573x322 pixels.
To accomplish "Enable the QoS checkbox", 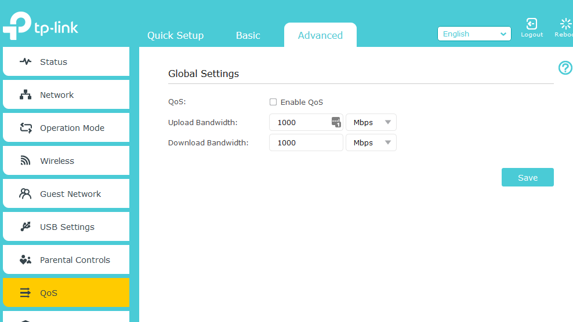I will tap(273, 102).
